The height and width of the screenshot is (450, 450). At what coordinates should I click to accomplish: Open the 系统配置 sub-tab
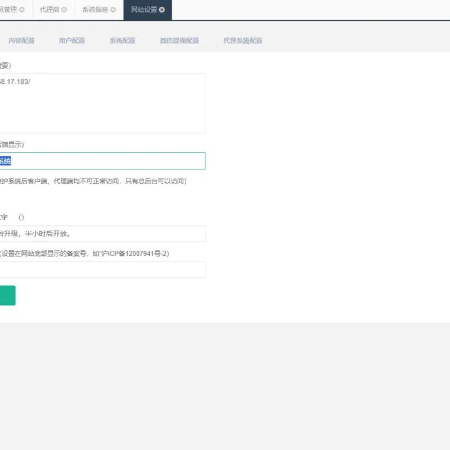[123, 40]
